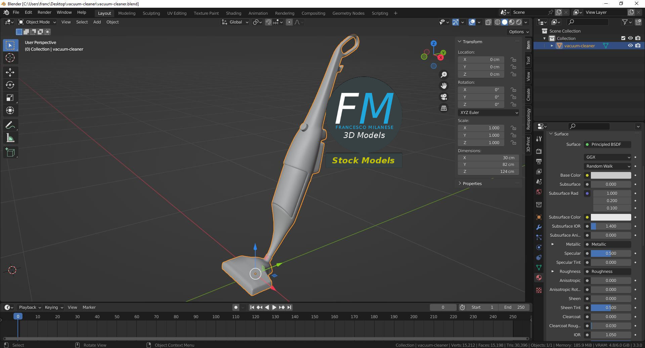The width and height of the screenshot is (645, 348).
Task: Switch perspective/orthographic grid icon
Action: [x=444, y=108]
